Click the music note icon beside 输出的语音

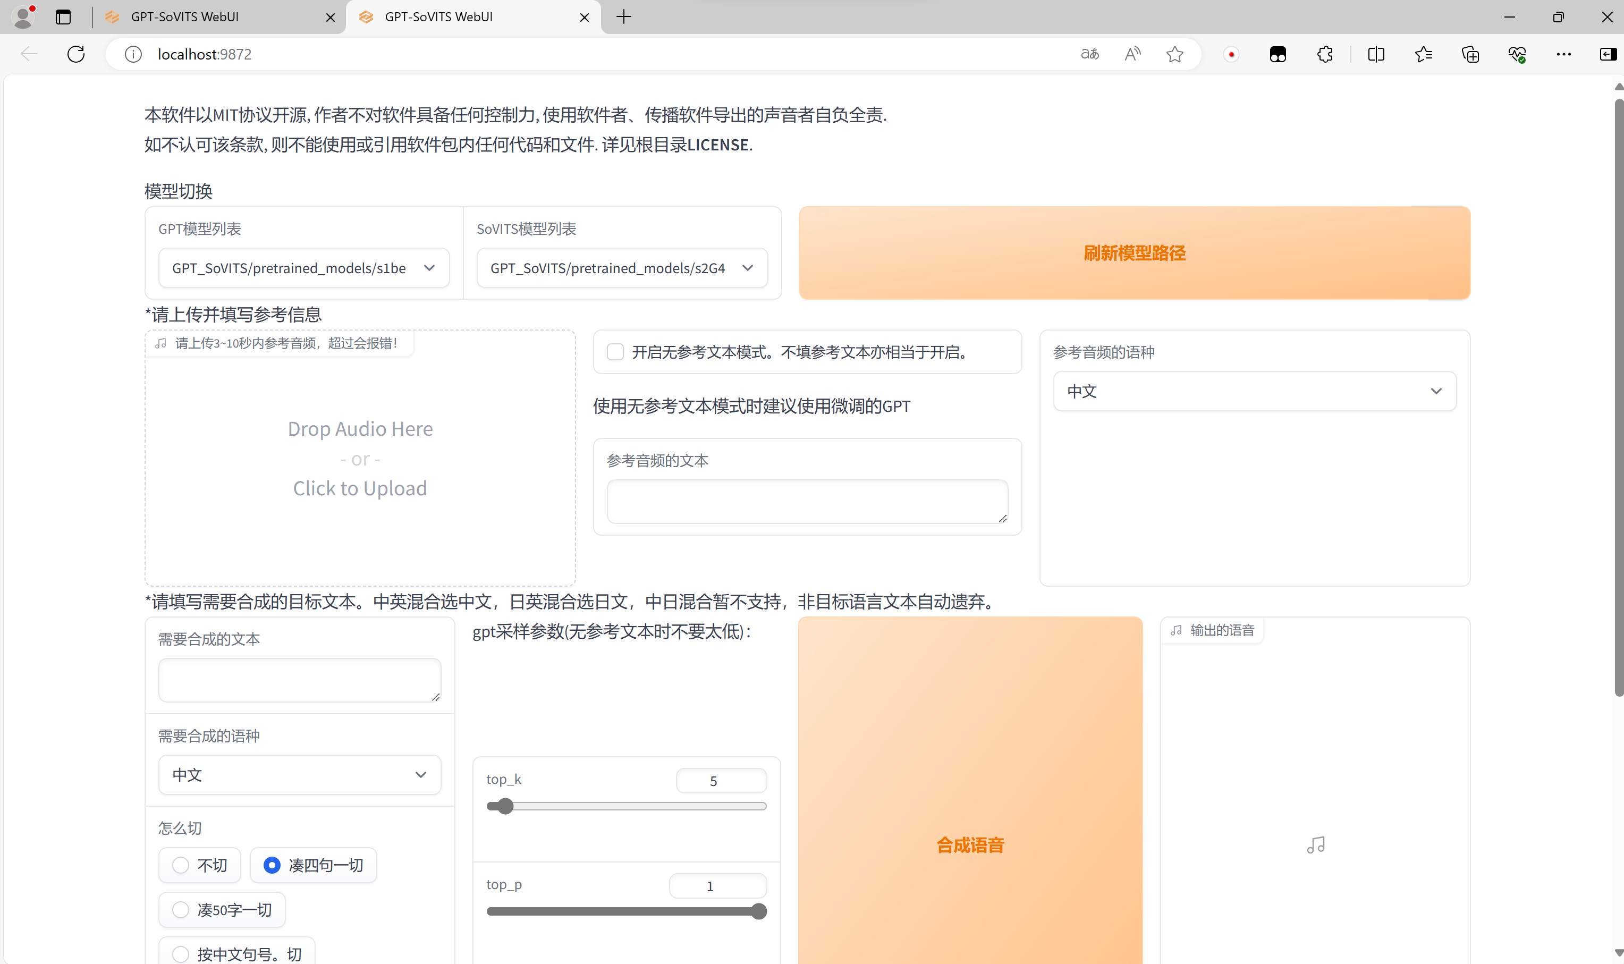click(1177, 629)
